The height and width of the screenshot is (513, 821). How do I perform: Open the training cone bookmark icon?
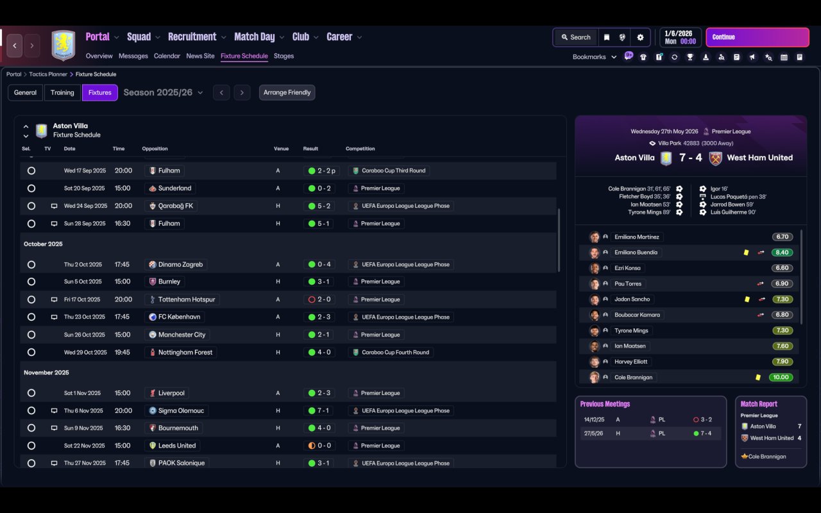point(706,57)
